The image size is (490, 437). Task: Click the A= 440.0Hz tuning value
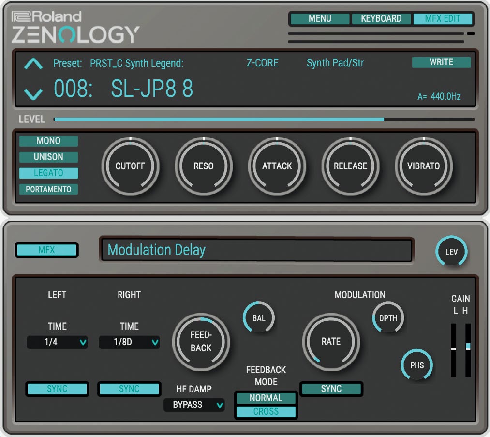[x=439, y=96]
